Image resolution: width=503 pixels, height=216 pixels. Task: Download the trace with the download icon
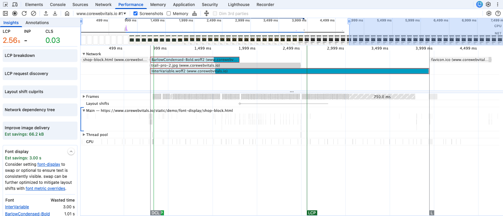click(x=55, y=13)
